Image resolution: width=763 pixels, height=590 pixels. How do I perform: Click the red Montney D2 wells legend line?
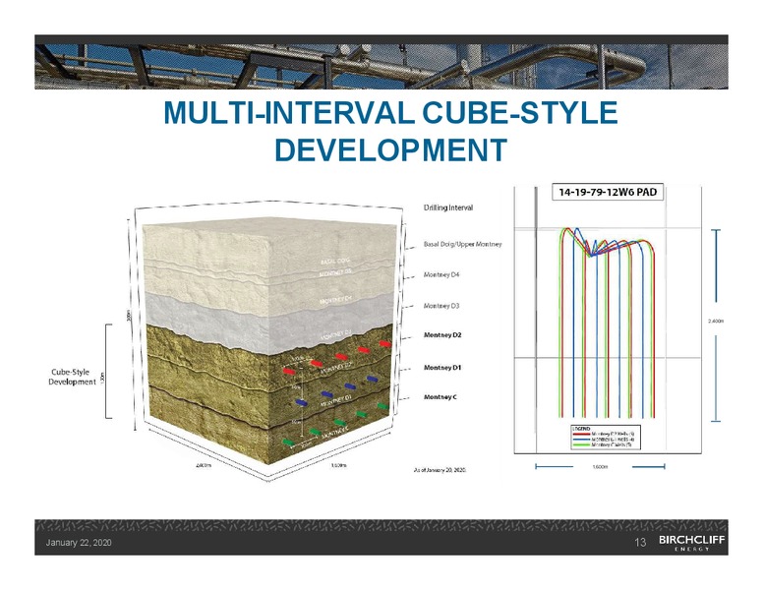pyautogui.click(x=582, y=434)
